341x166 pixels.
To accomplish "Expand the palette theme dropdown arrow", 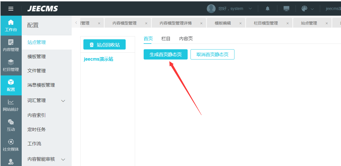I will click(312, 9).
